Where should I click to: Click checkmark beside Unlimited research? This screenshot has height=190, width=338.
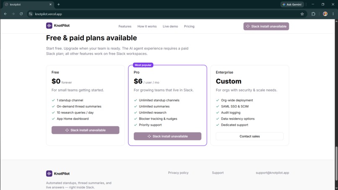(135, 112)
